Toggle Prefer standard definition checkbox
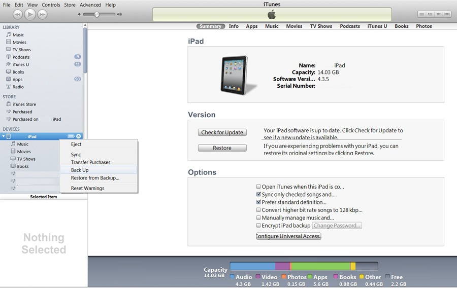The width and height of the screenshot is (457, 288). 258,202
